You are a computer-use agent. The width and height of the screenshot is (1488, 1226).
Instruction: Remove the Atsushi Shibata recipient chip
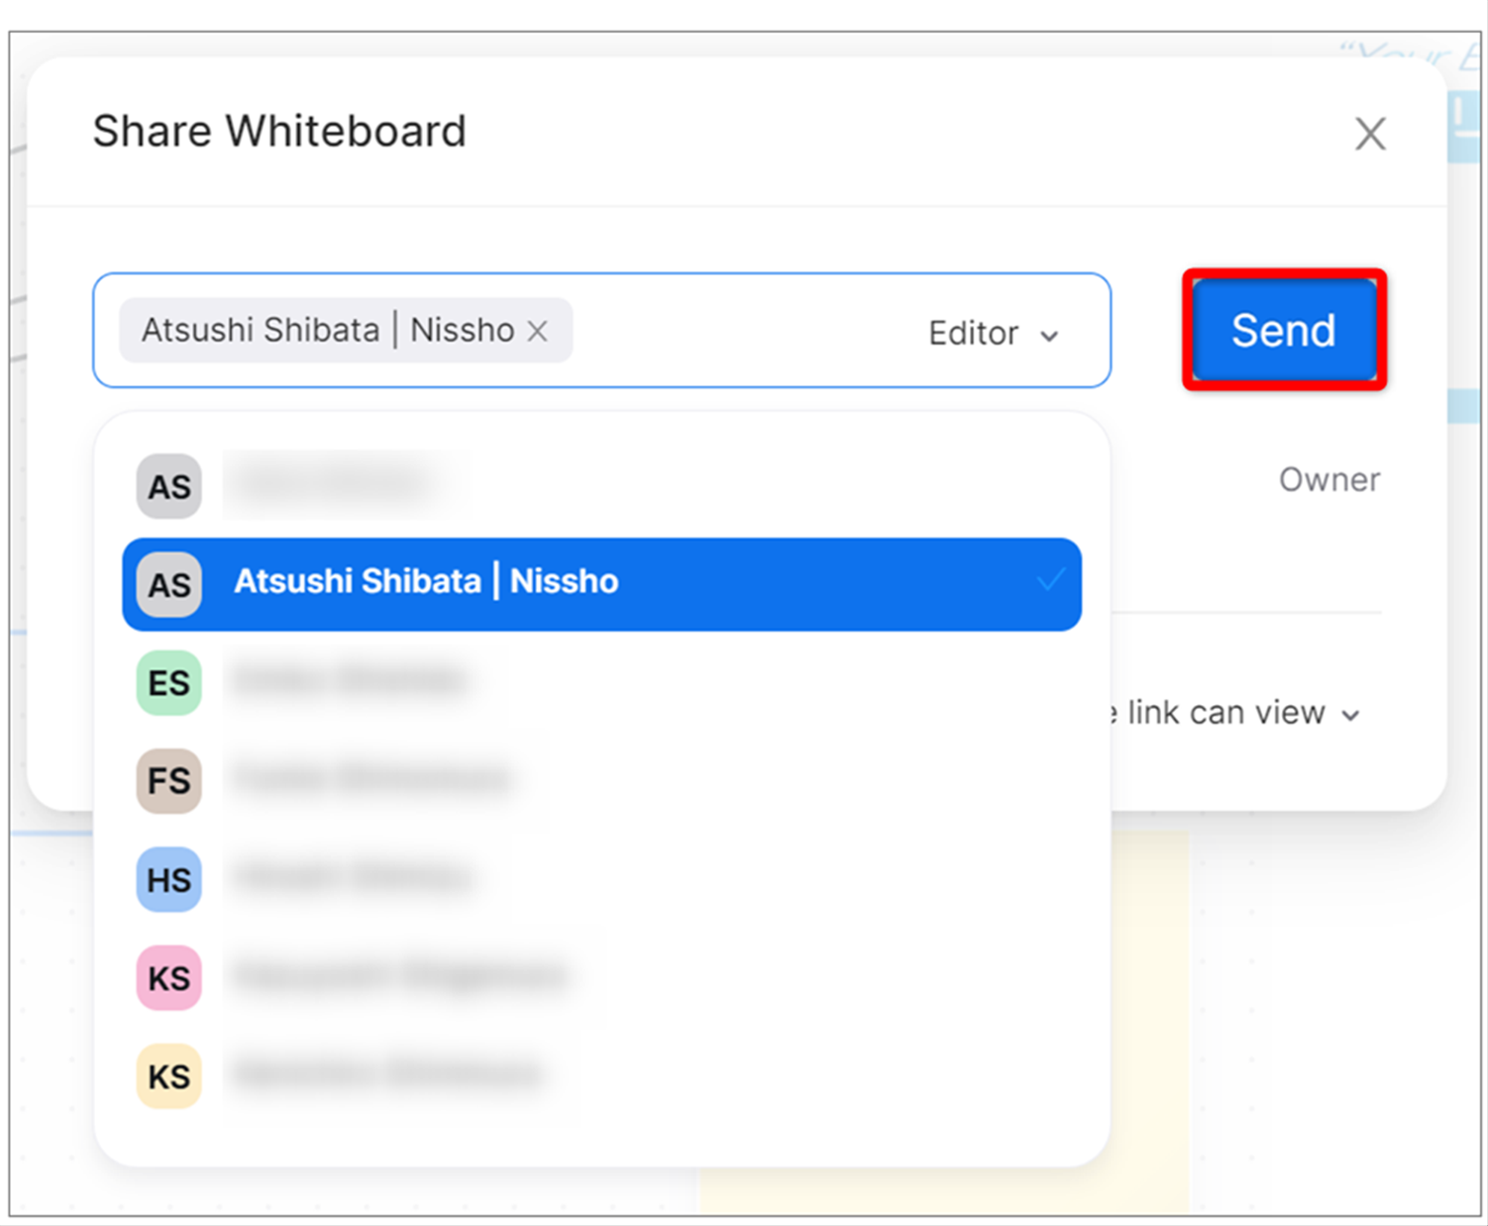click(537, 331)
